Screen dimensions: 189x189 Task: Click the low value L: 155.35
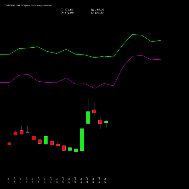(97, 13)
